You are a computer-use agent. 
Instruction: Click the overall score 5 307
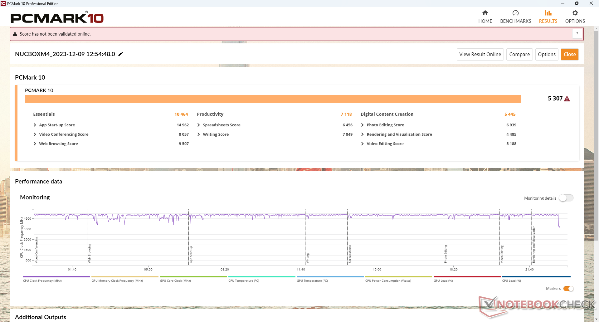(x=555, y=99)
